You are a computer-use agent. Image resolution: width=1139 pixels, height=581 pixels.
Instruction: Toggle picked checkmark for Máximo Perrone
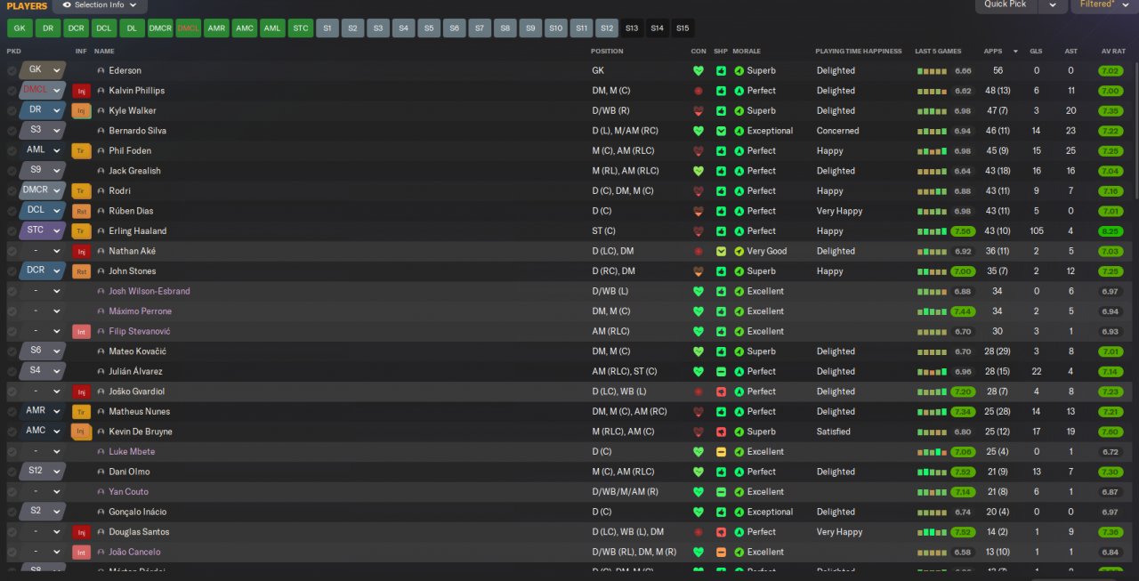[x=12, y=311]
